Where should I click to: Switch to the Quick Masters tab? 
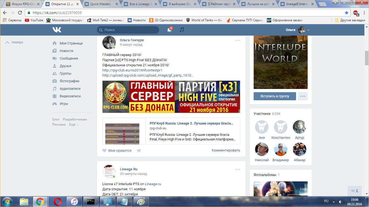(101, 4)
